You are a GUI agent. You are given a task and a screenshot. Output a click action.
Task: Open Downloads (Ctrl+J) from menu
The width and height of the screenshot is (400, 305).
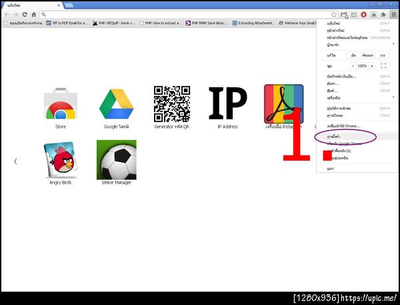click(x=357, y=115)
